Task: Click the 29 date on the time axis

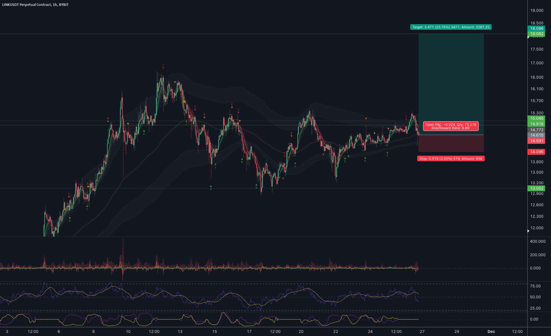Action: click(x=457, y=332)
